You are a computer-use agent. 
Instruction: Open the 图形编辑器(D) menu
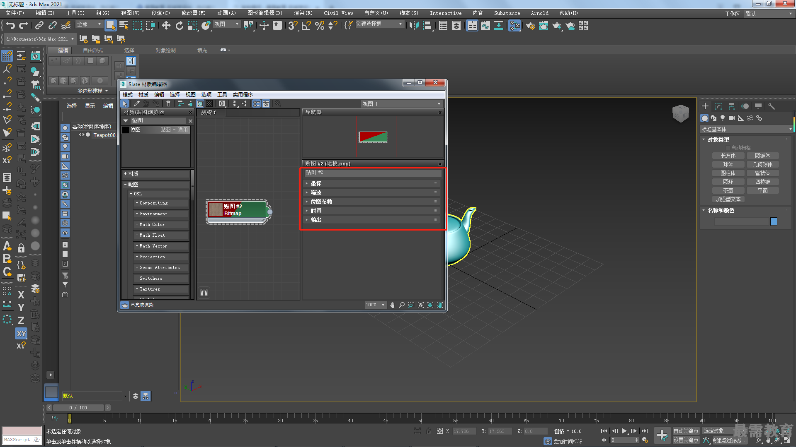(265, 13)
